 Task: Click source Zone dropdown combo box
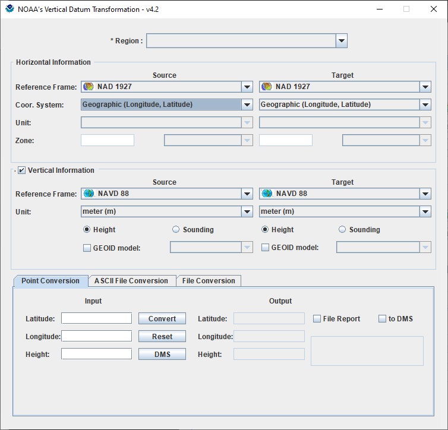click(209, 140)
